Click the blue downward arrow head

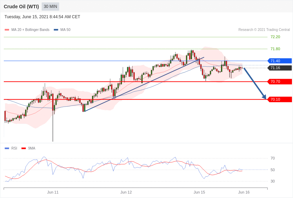[264, 97]
